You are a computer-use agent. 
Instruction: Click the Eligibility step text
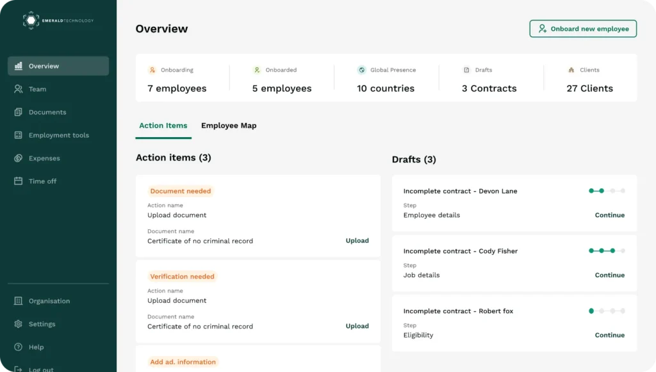pyautogui.click(x=418, y=336)
